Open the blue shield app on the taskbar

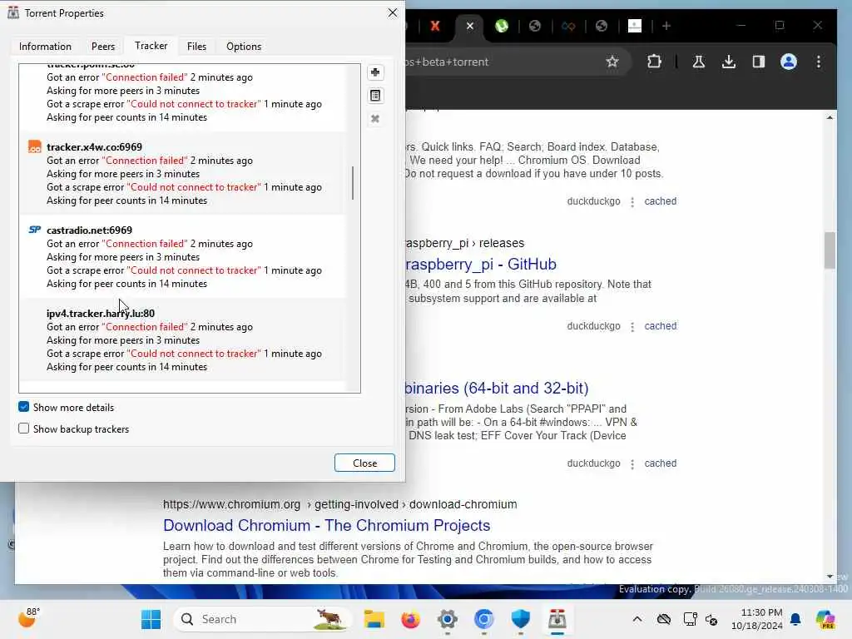click(521, 619)
